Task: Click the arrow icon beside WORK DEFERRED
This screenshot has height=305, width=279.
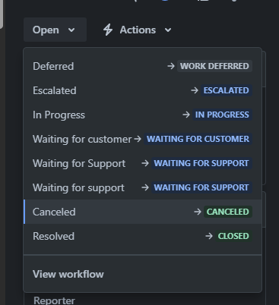Action: [171, 66]
